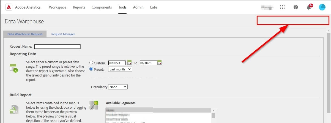Screen dimensions: 331x123
Task: Open calendar picker beside Custom start date
Action: (x=130, y=62)
